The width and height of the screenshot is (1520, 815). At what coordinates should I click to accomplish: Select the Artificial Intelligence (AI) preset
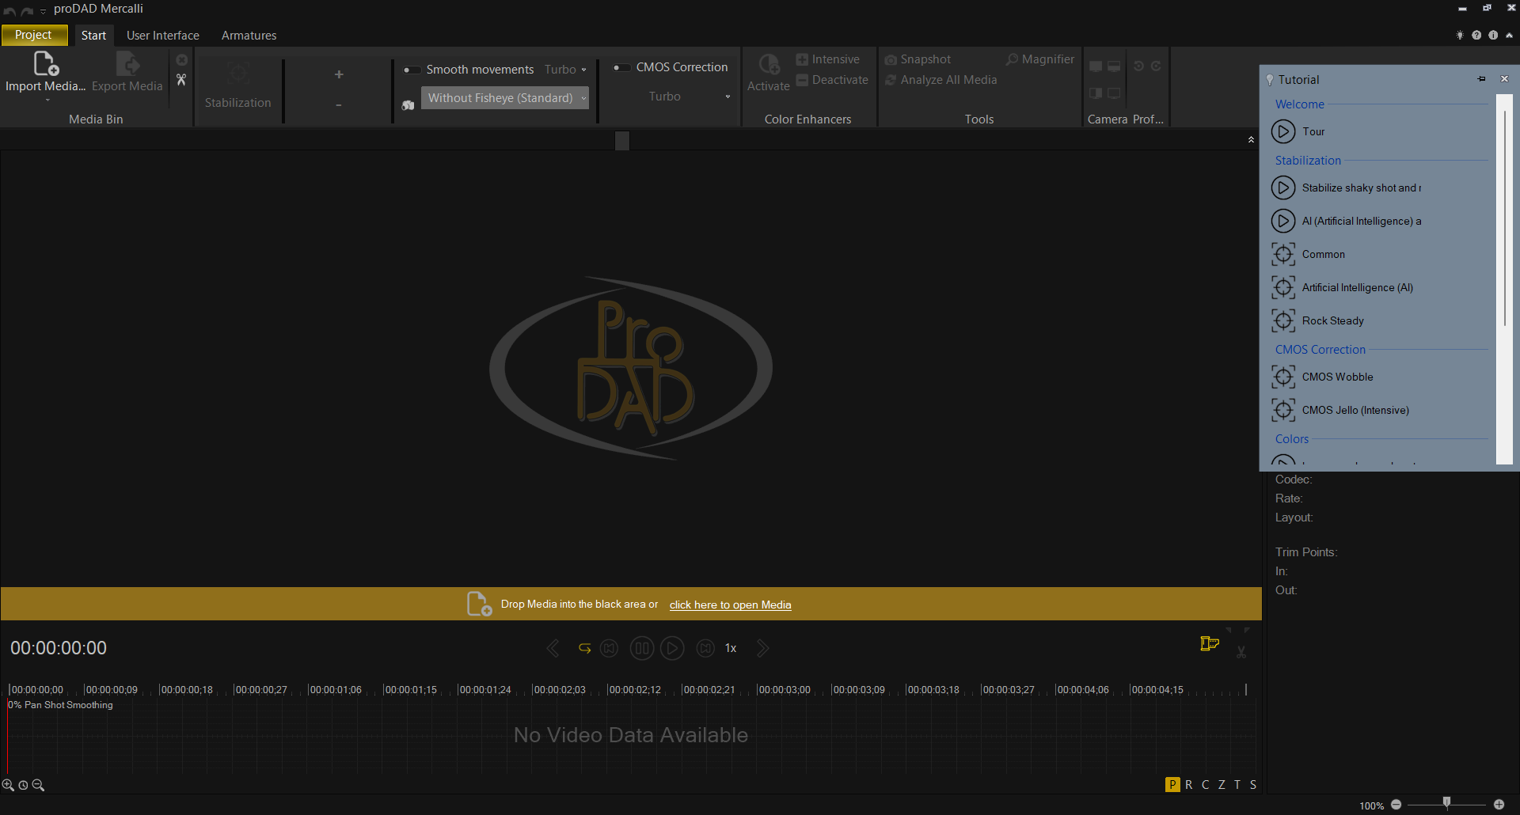[x=1342, y=287]
